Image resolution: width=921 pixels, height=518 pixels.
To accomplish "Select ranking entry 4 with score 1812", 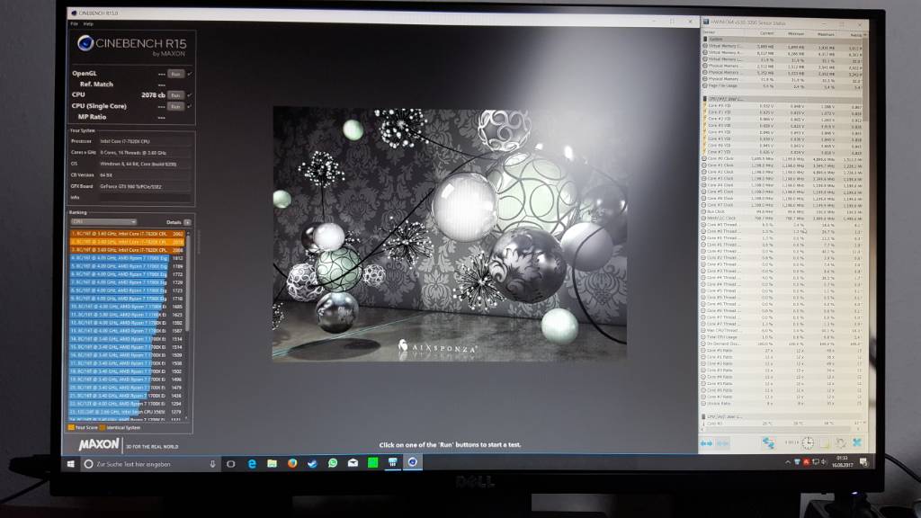I will coord(127,258).
